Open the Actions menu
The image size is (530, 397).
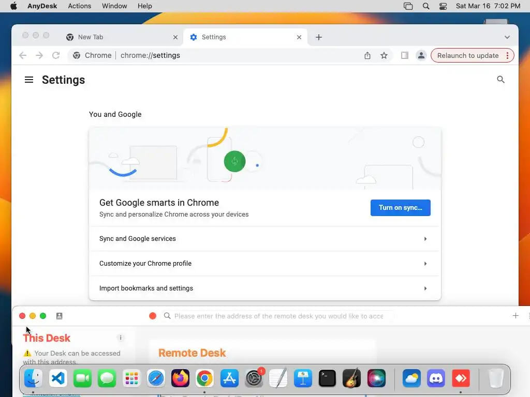click(79, 6)
